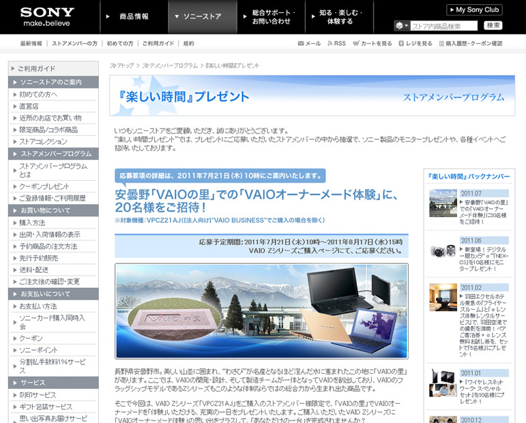
Task: Open ストアコレクション sidebar item
Action: click(43, 141)
